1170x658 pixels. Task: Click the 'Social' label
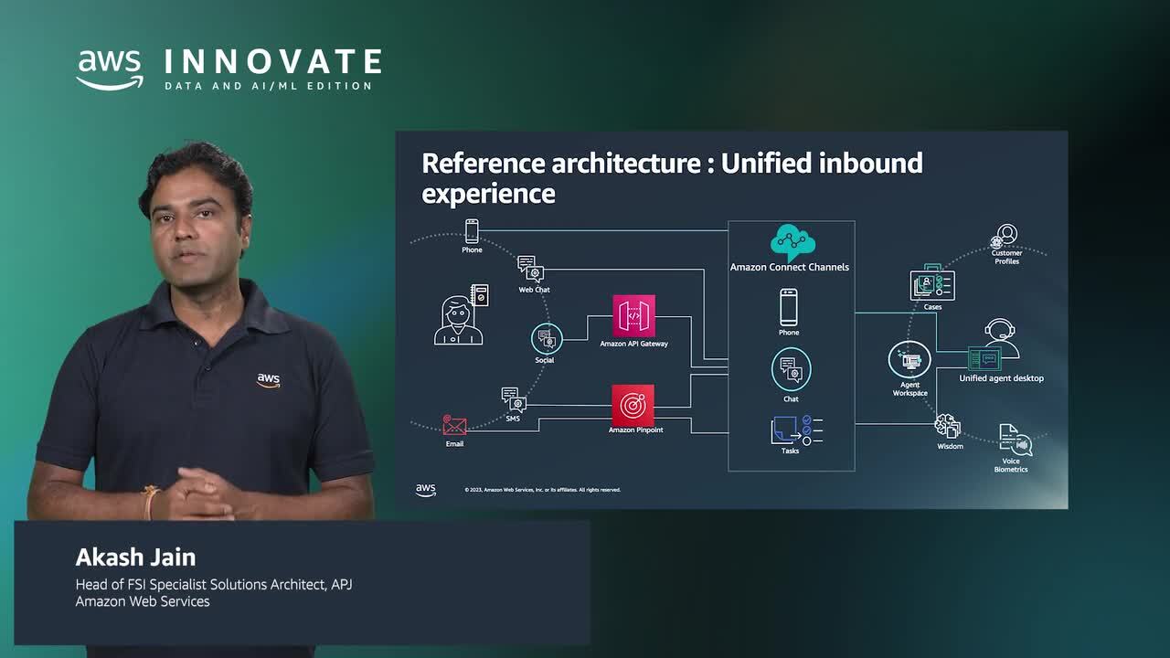(545, 360)
